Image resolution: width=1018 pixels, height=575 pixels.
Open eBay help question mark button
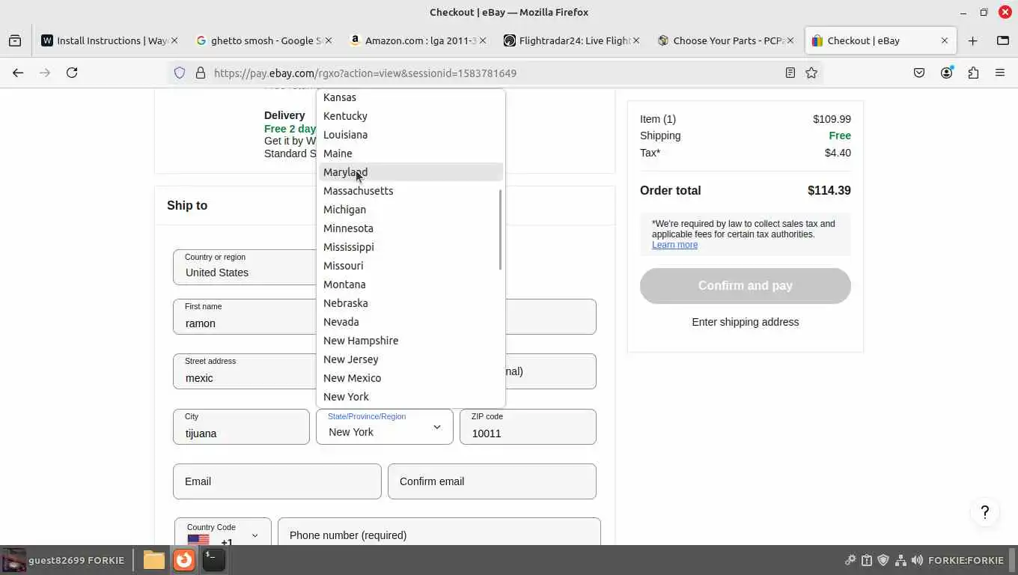pos(985,512)
